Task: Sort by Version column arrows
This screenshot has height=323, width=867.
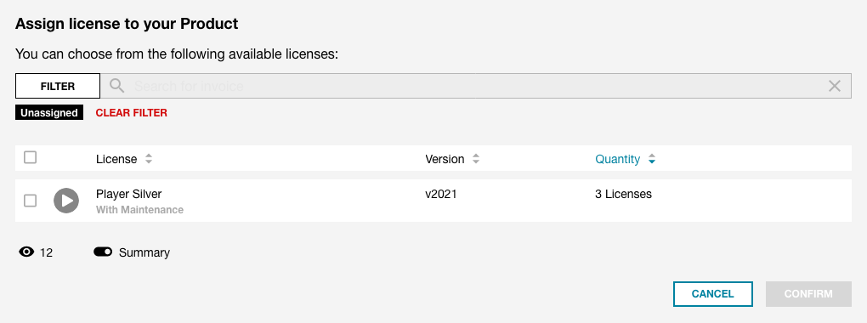Action: click(x=475, y=159)
